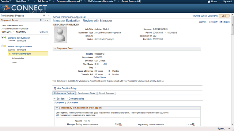Switch to the Overall Summary tab
This screenshot has height=131, width=234.
pyautogui.click(x=106, y=93)
